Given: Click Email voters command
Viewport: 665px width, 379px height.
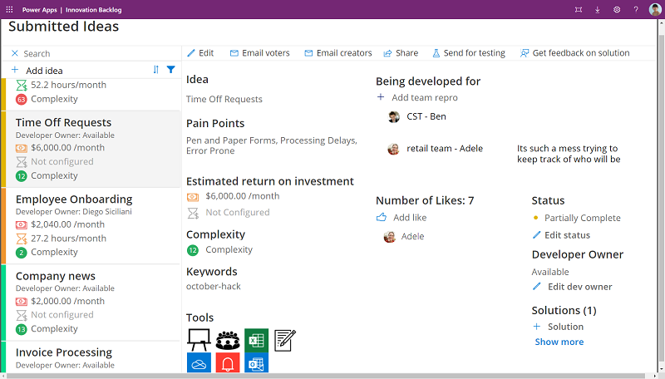Looking at the screenshot, I should 259,53.
